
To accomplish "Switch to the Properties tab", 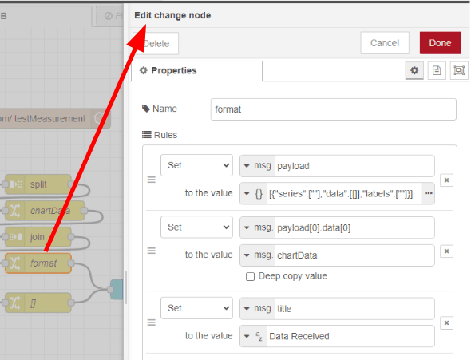I will point(197,71).
